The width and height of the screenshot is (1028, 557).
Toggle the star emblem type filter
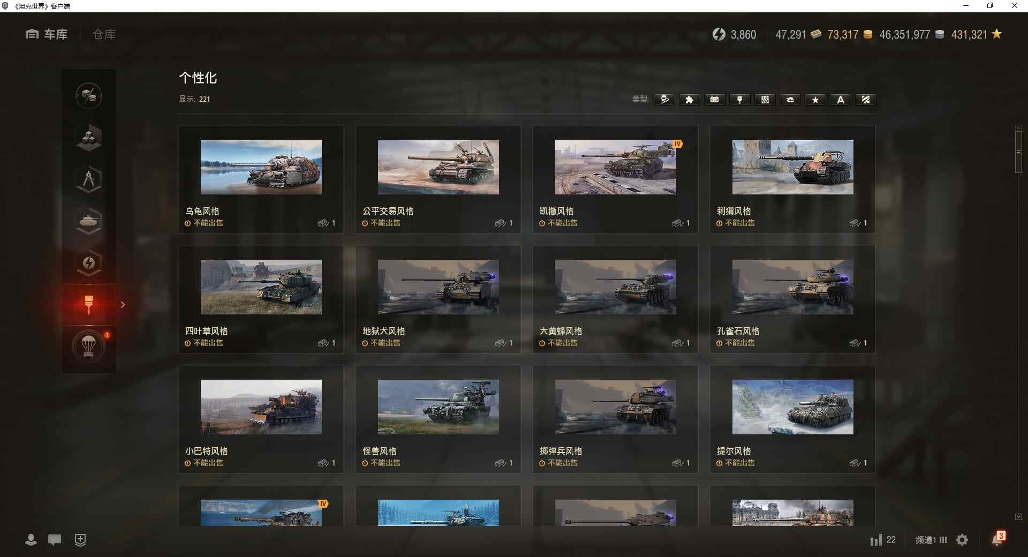[815, 100]
